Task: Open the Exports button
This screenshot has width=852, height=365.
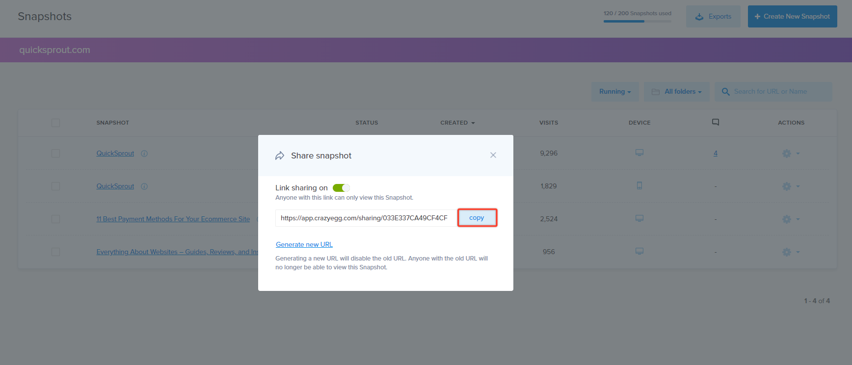Action: pyautogui.click(x=713, y=16)
